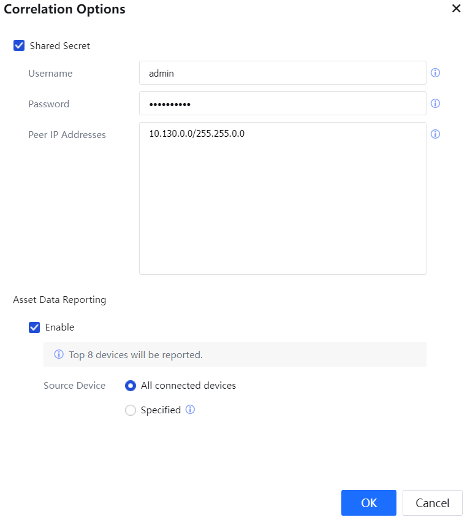The image size is (470, 520).
Task: Disable Asset Data Reporting via Enable checkbox
Action: pos(34,327)
